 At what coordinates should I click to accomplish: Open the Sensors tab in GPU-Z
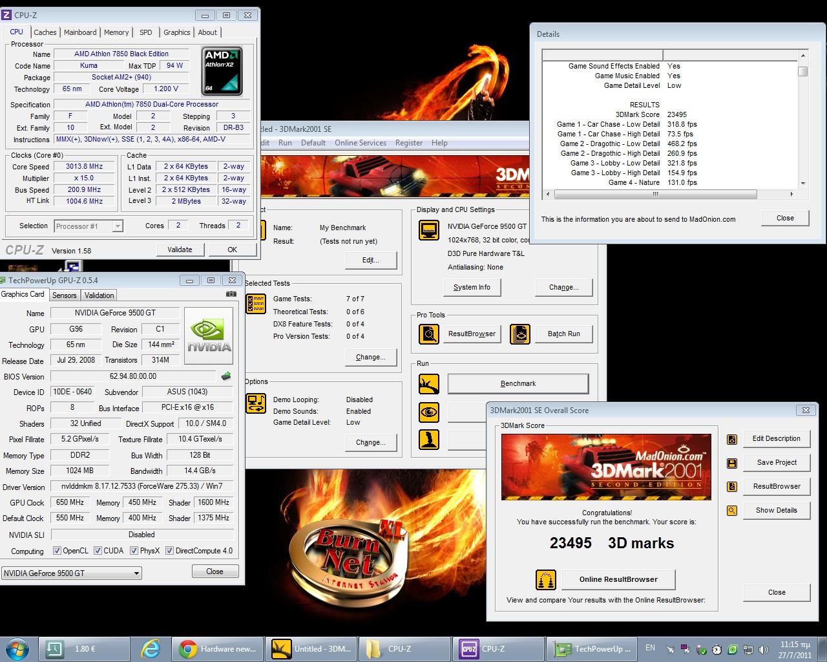(65, 295)
